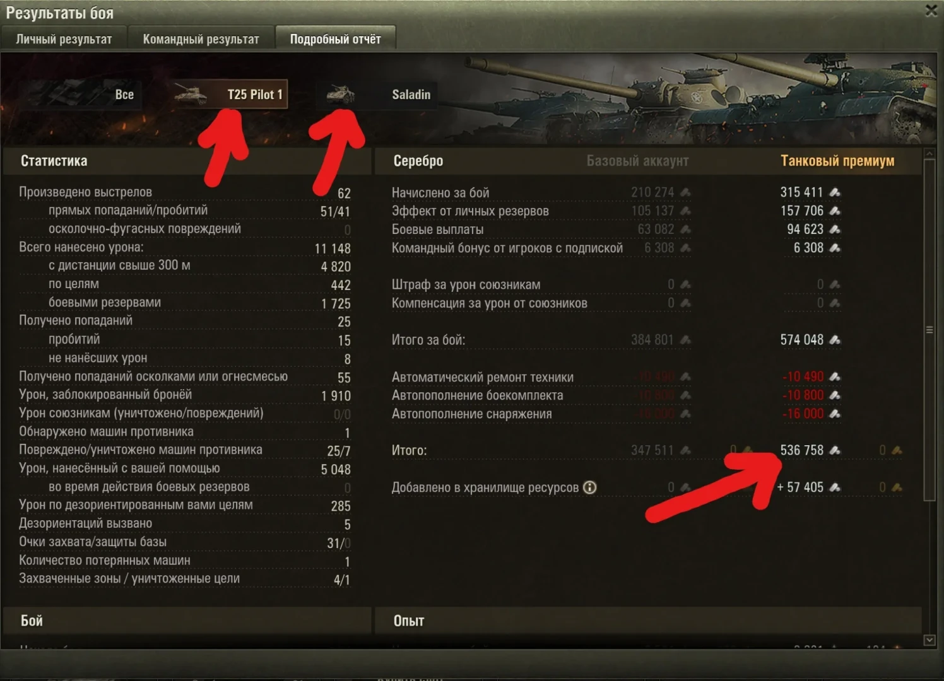Click the T25 Pilot 1 tank icon
The width and height of the screenshot is (944, 681).
[191, 95]
